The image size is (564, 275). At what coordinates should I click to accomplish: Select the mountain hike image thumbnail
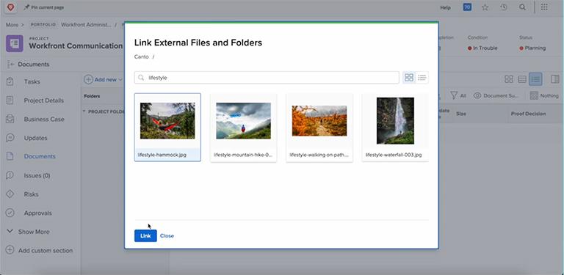pyautogui.click(x=244, y=120)
